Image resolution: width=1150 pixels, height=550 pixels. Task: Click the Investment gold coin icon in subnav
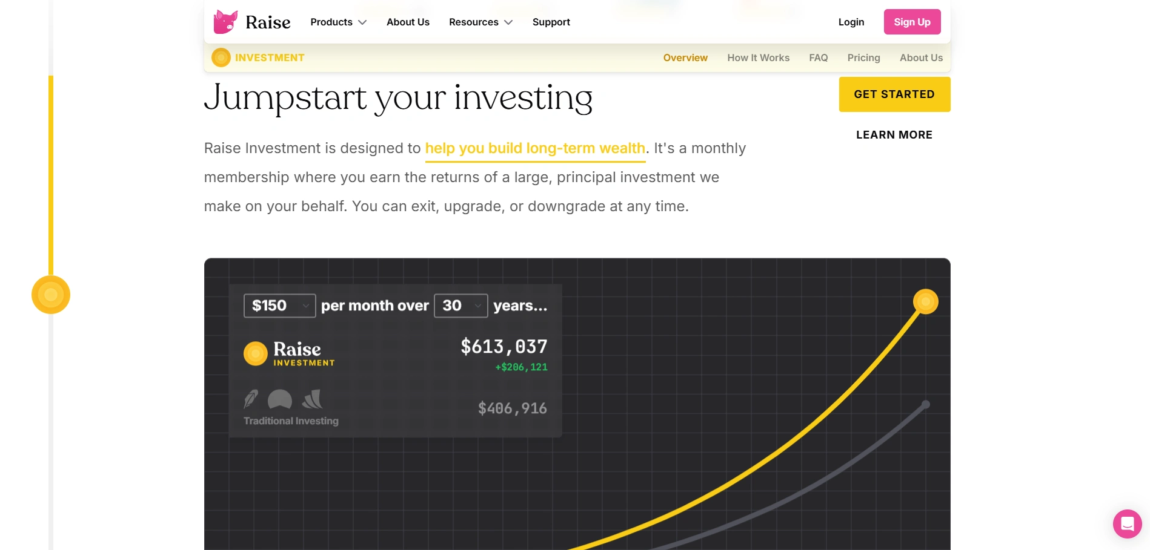(221, 57)
